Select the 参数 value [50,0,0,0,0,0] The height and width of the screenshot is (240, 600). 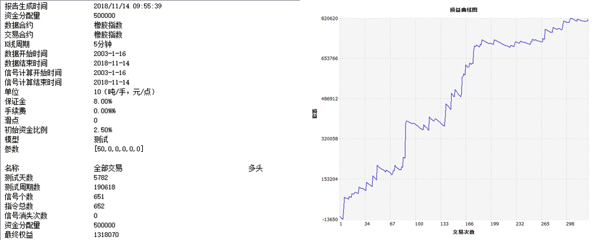pos(118,149)
